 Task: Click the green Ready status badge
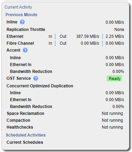tap(115, 79)
